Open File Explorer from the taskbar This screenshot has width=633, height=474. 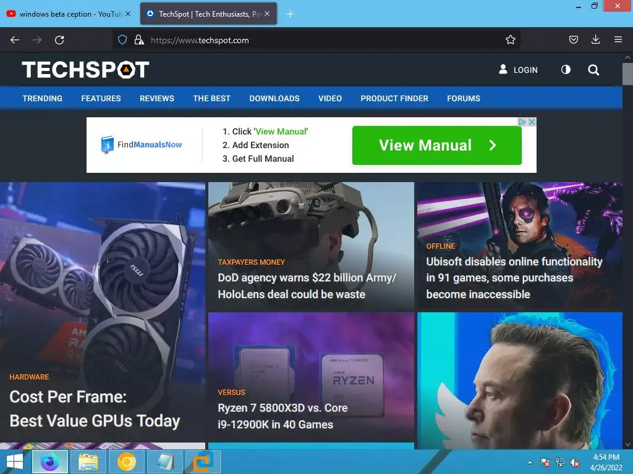click(88, 462)
